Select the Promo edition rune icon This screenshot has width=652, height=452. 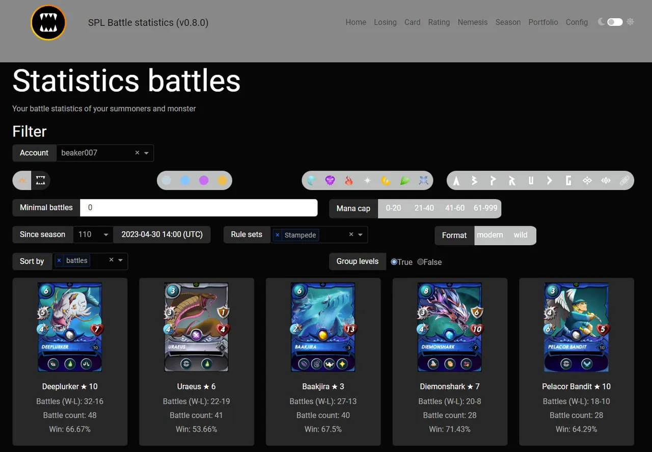[493, 180]
